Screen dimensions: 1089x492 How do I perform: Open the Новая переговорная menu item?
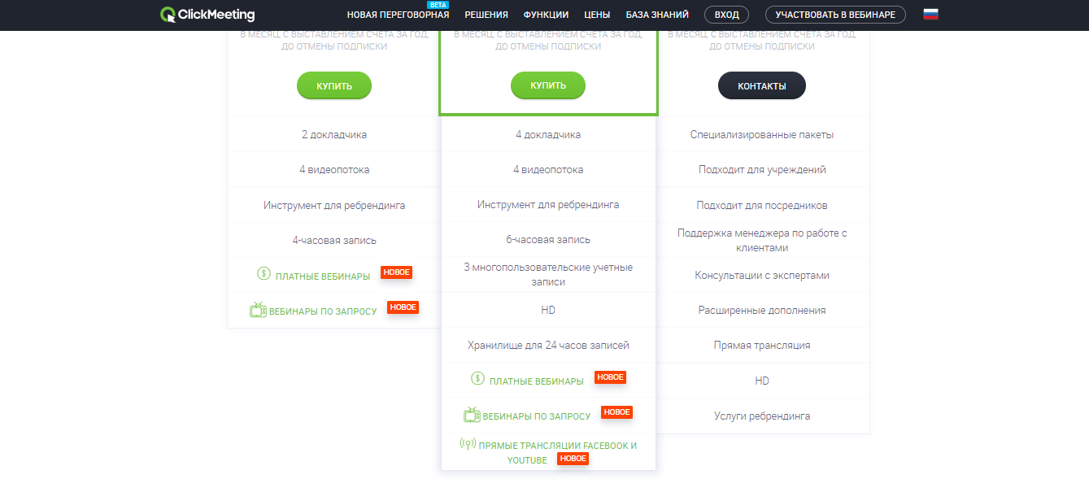click(x=398, y=15)
